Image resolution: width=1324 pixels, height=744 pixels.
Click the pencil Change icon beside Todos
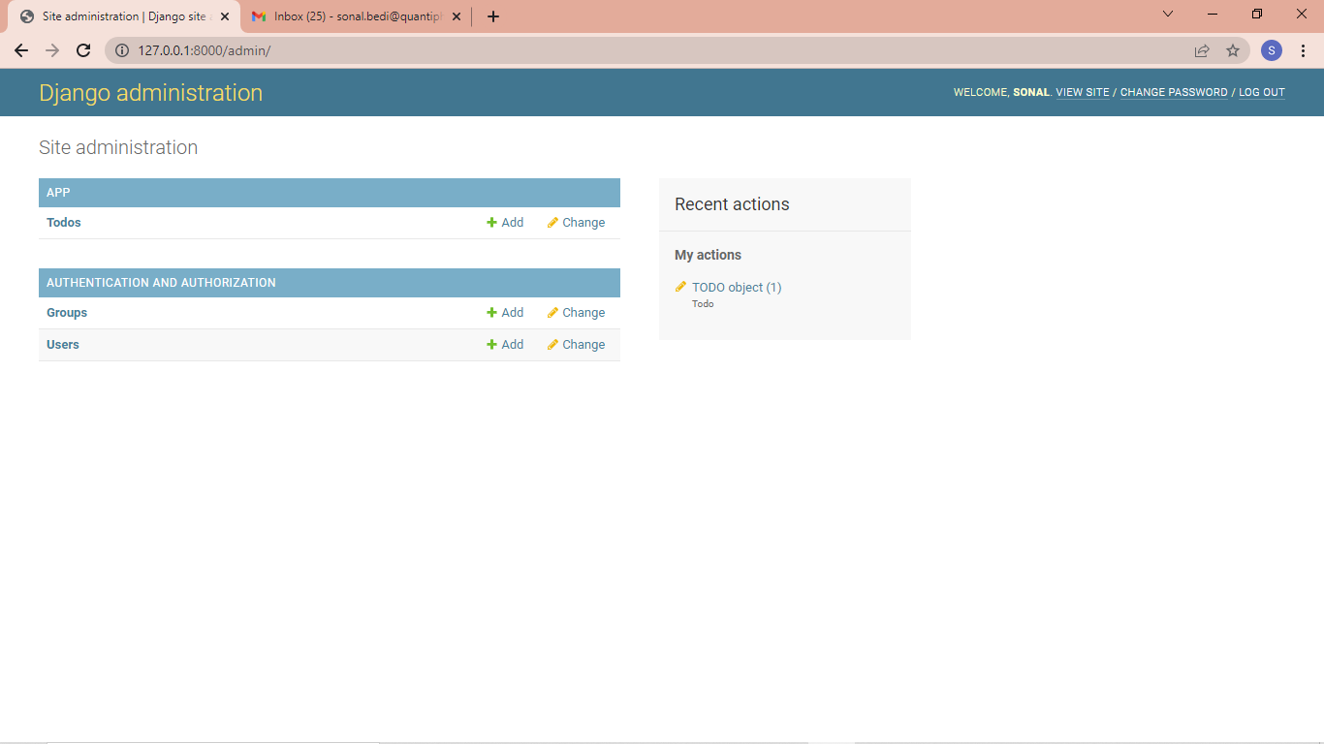(552, 222)
